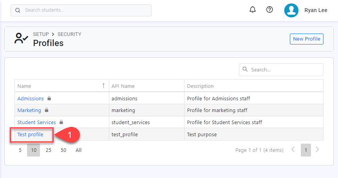Open the Marketing profile link
338x178 pixels.
click(x=29, y=110)
